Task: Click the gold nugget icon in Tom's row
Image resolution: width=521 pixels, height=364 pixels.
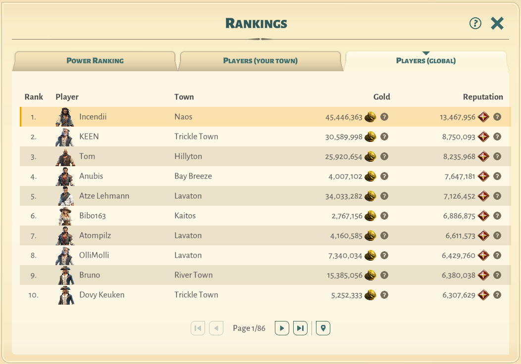Action: click(x=370, y=157)
